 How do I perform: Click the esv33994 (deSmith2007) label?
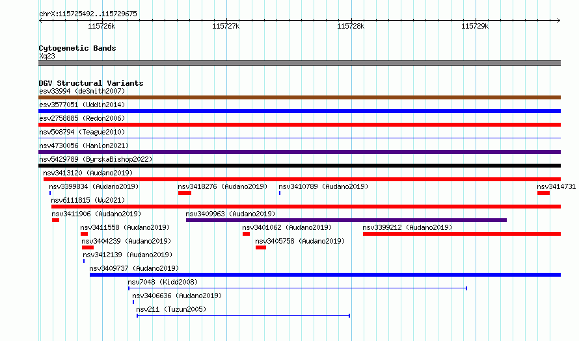(82, 91)
